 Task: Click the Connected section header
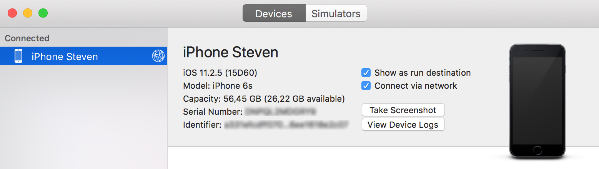[x=27, y=38]
